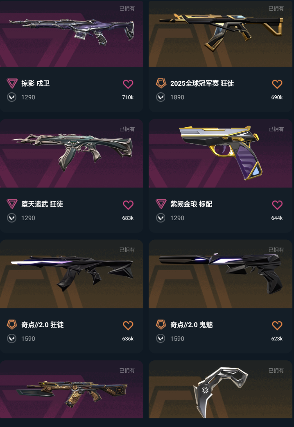This screenshot has width=294, height=427.
Task: Click the currency icon next to price 1890
Action: (x=161, y=97)
